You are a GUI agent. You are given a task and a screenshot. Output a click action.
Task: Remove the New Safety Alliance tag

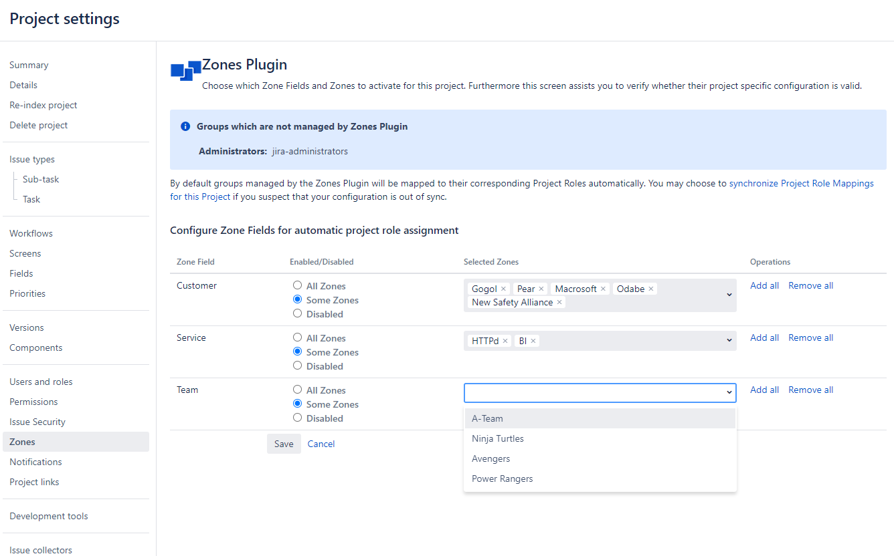pos(559,303)
